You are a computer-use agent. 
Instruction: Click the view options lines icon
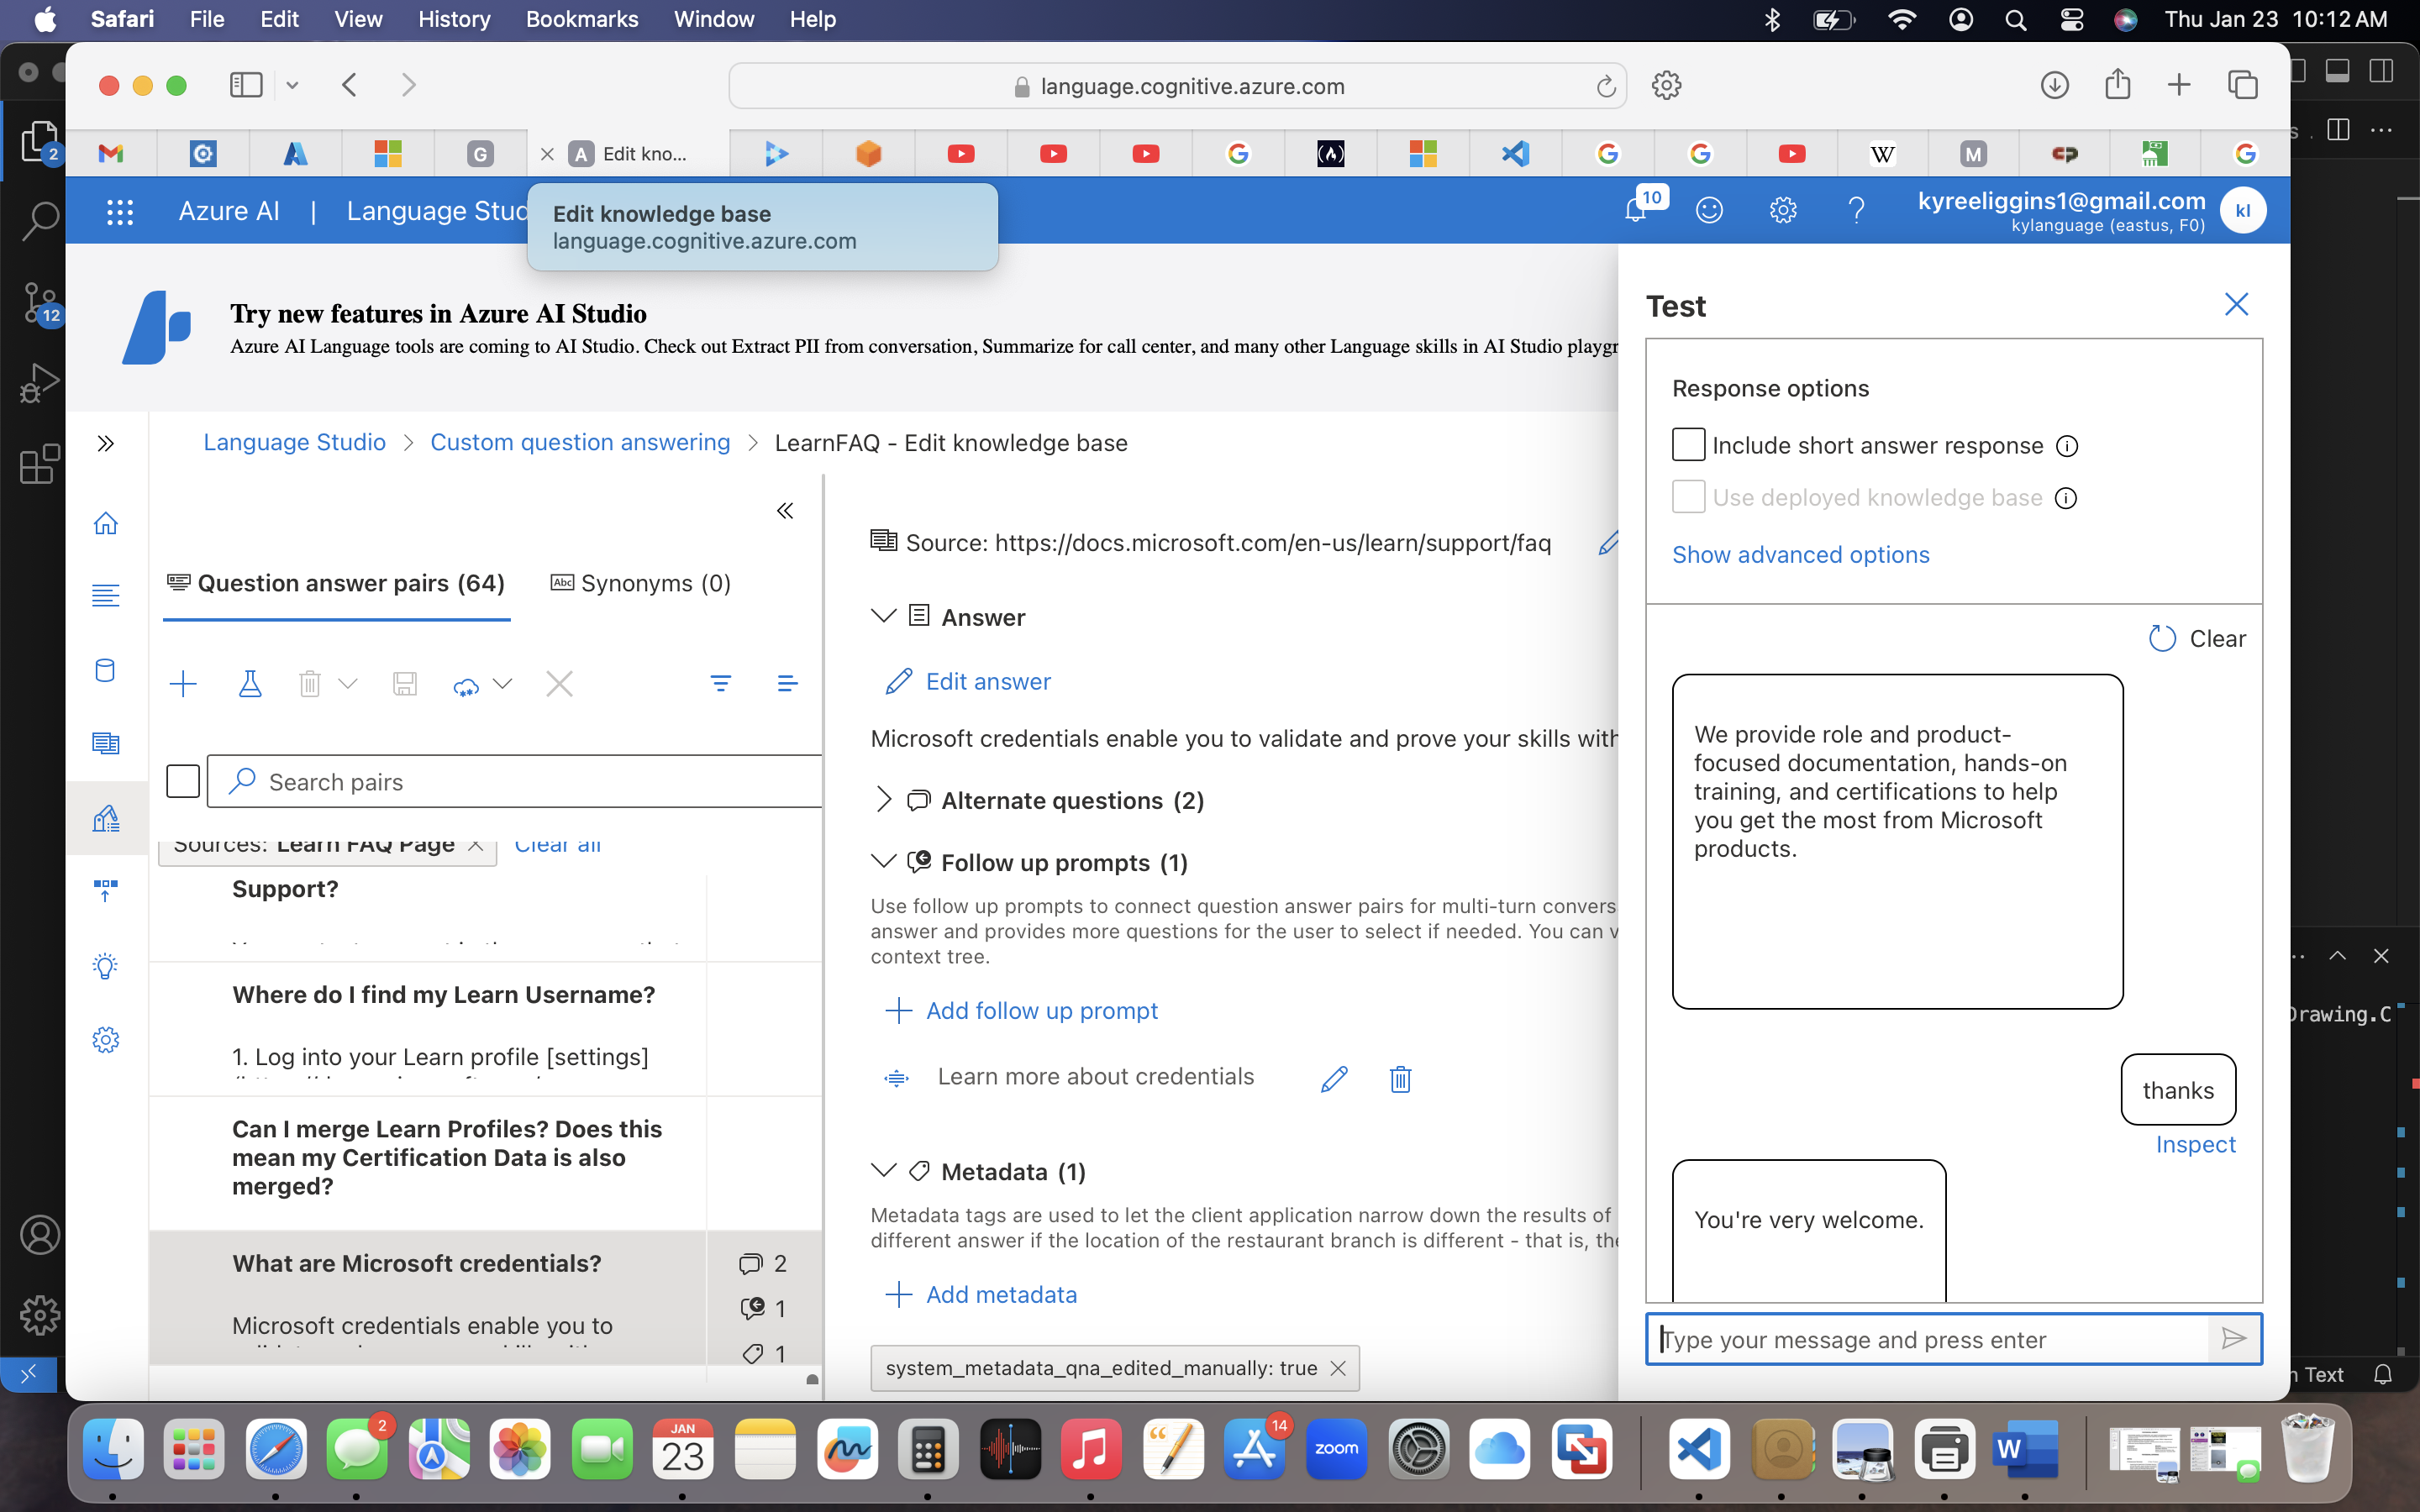(x=787, y=684)
